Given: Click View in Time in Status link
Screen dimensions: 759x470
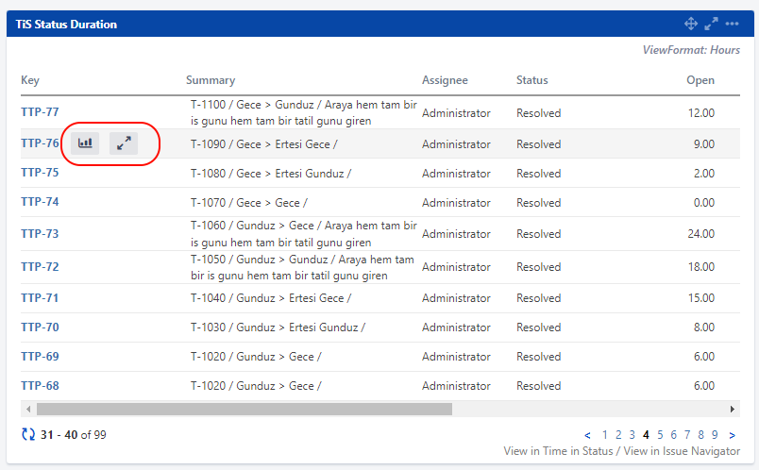Looking at the screenshot, I should pos(558,451).
